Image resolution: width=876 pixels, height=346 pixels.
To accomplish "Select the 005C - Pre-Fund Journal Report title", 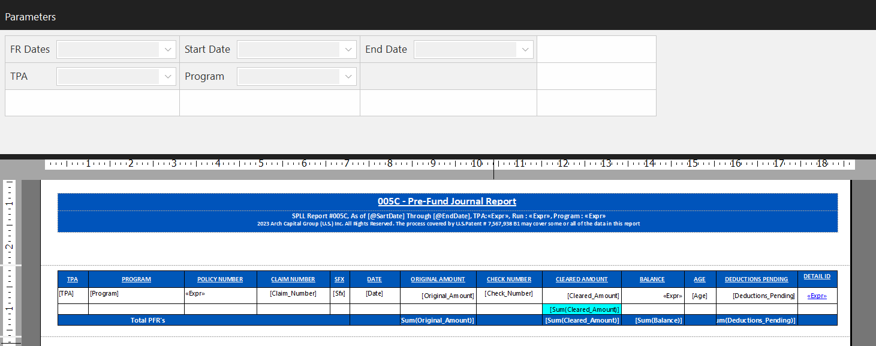I will tap(447, 201).
